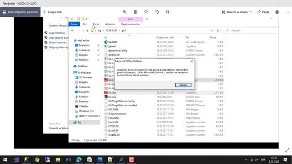Close the Microsoft Office Outlook dialog with X
The width and height of the screenshot is (292, 164).
192,61
